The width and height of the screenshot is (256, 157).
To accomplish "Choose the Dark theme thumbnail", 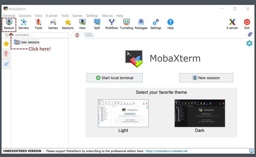I will [x=200, y=113].
